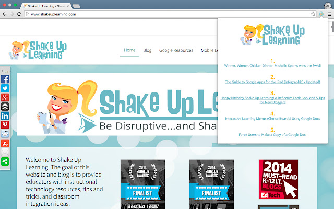334x209 pixels.
Task: Click the Shake Up Learning extension icon
Action: (x=321, y=14)
